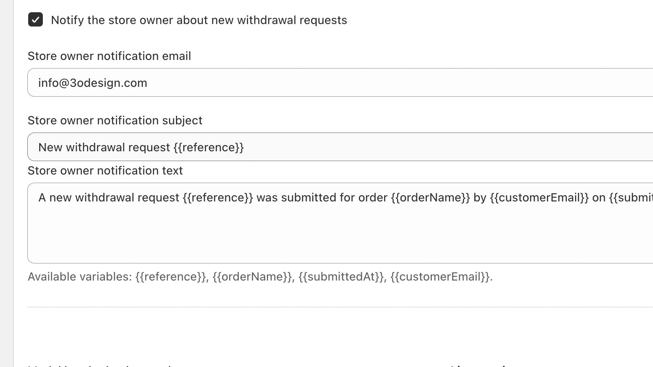Uncheck the notify store owner checkbox
Screen dimensions: 653x367
coord(36,20)
